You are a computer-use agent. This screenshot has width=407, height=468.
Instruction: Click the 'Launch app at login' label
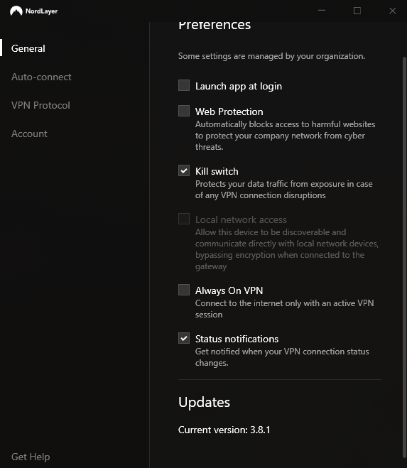pyautogui.click(x=238, y=86)
